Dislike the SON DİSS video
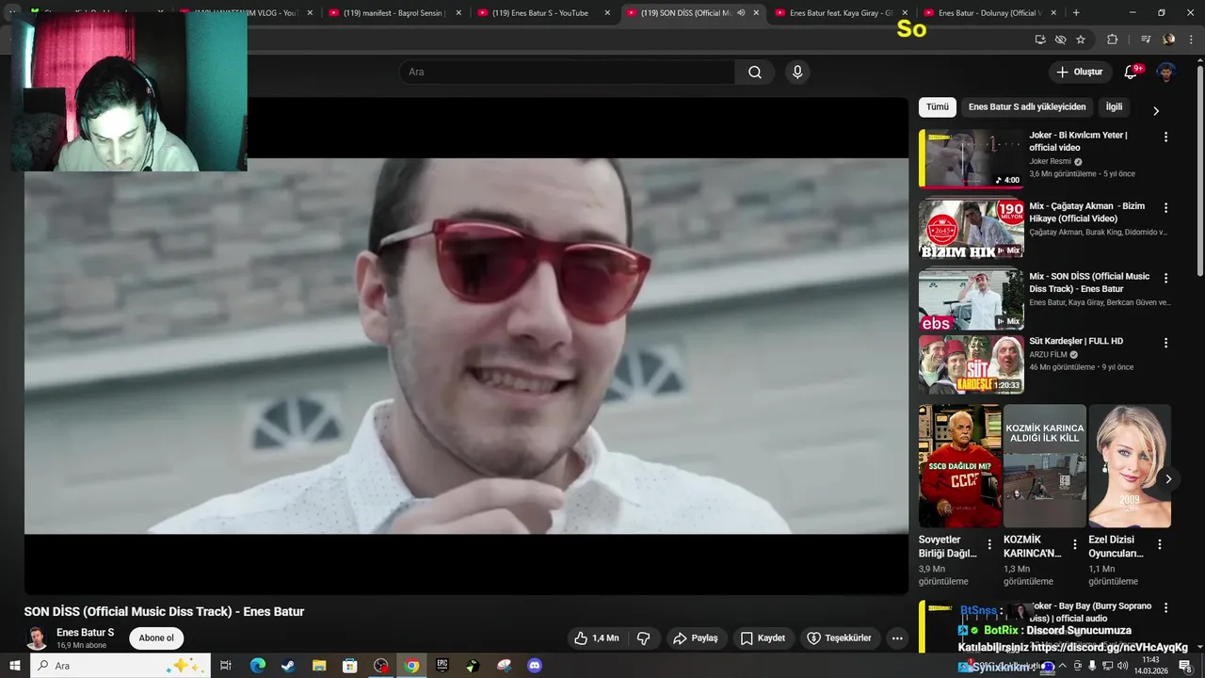 point(644,638)
